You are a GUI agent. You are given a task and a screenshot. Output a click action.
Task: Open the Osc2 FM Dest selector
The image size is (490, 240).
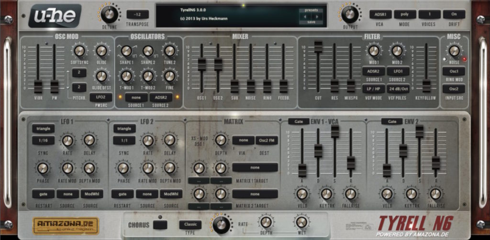pyautogui.click(x=267, y=140)
